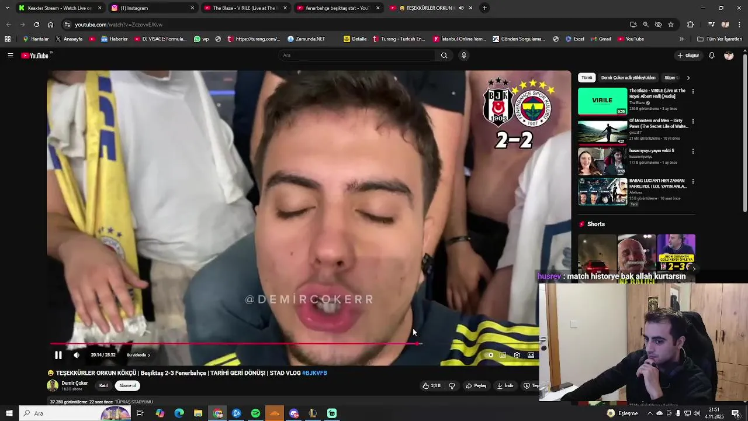This screenshot has width=748, height=421.
Task: Navigate back with the browser arrow
Action: click(8, 25)
